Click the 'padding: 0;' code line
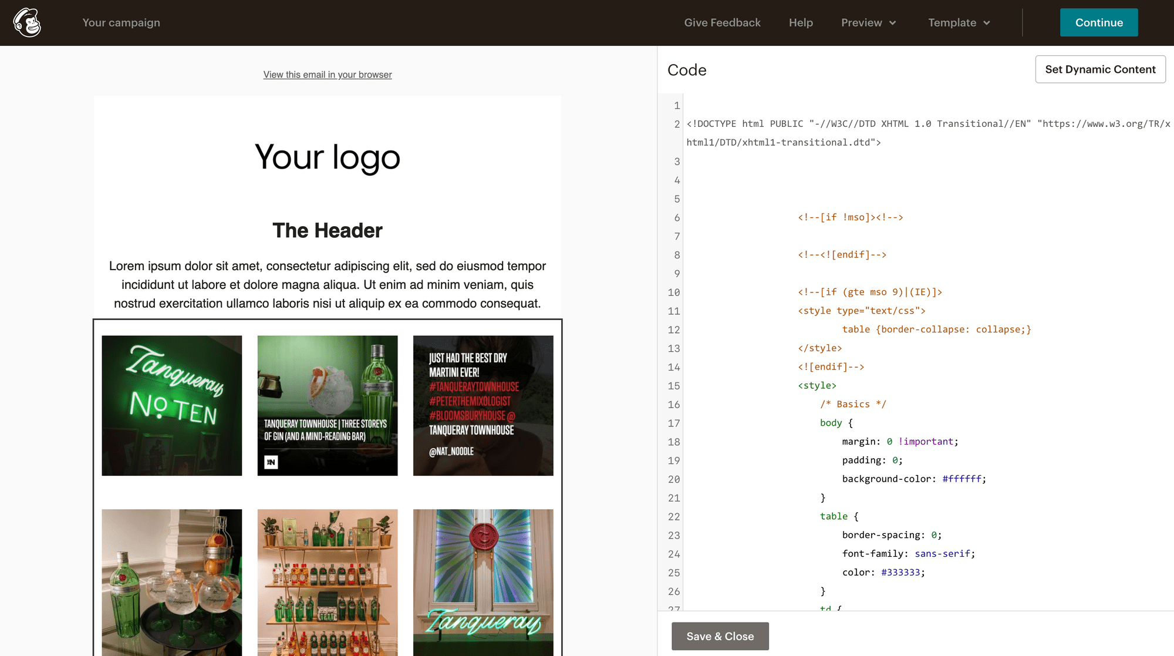Viewport: 1174px width, 656px height. click(x=872, y=460)
